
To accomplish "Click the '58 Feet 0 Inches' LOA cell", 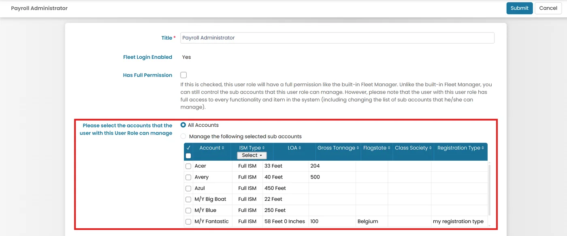I will (x=285, y=221).
